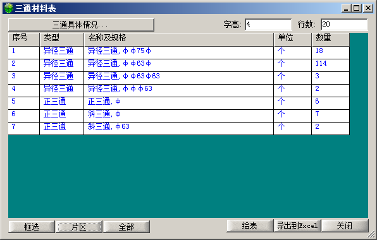Click unit 个 in row 4
Screen dimensions: 377x240
click(293, 91)
